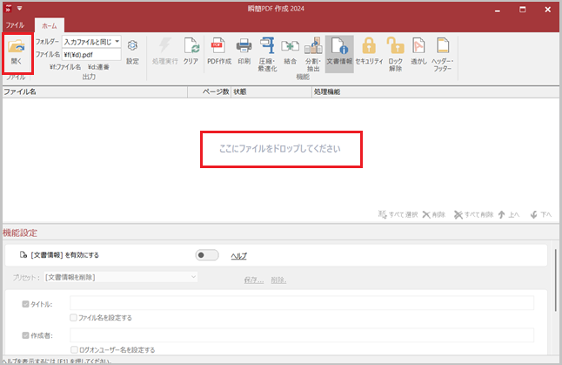This screenshot has width=562, height=365.
Task: Clear the list with the クリア icon
Action: pyautogui.click(x=191, y=51)
